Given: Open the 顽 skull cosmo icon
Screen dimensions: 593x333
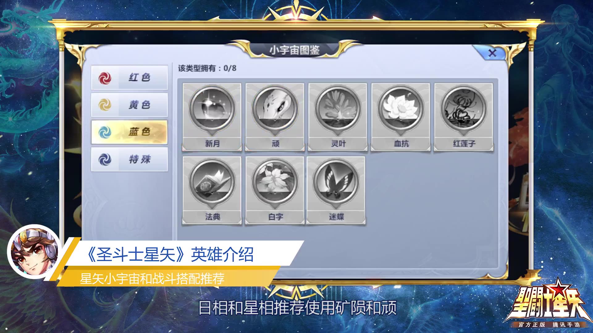Looking at the screenshot, I should (275, 117).
